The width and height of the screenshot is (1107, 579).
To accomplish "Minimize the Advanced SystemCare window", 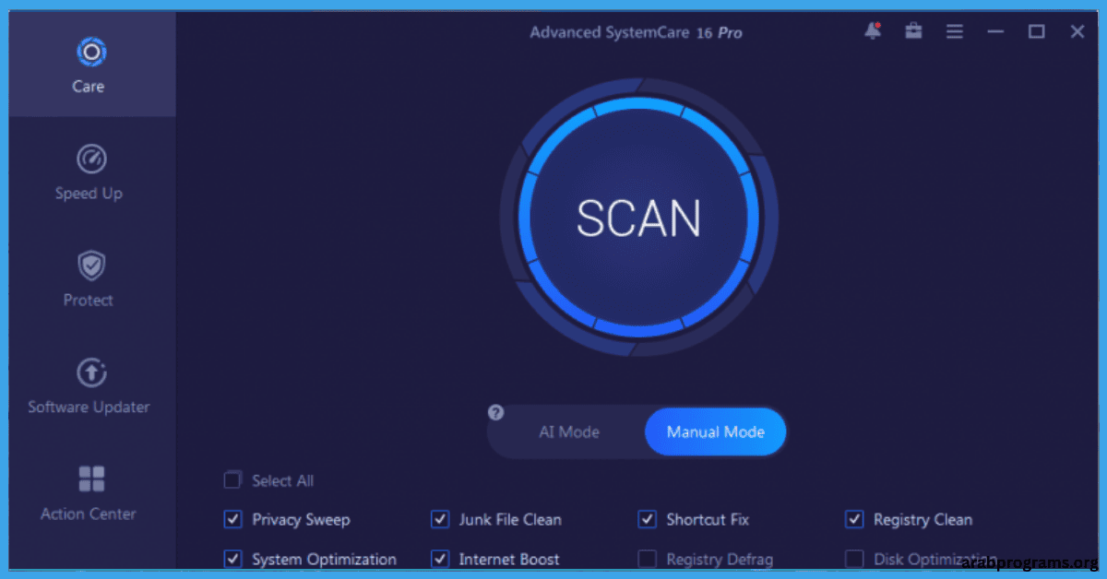I will 995,32.
